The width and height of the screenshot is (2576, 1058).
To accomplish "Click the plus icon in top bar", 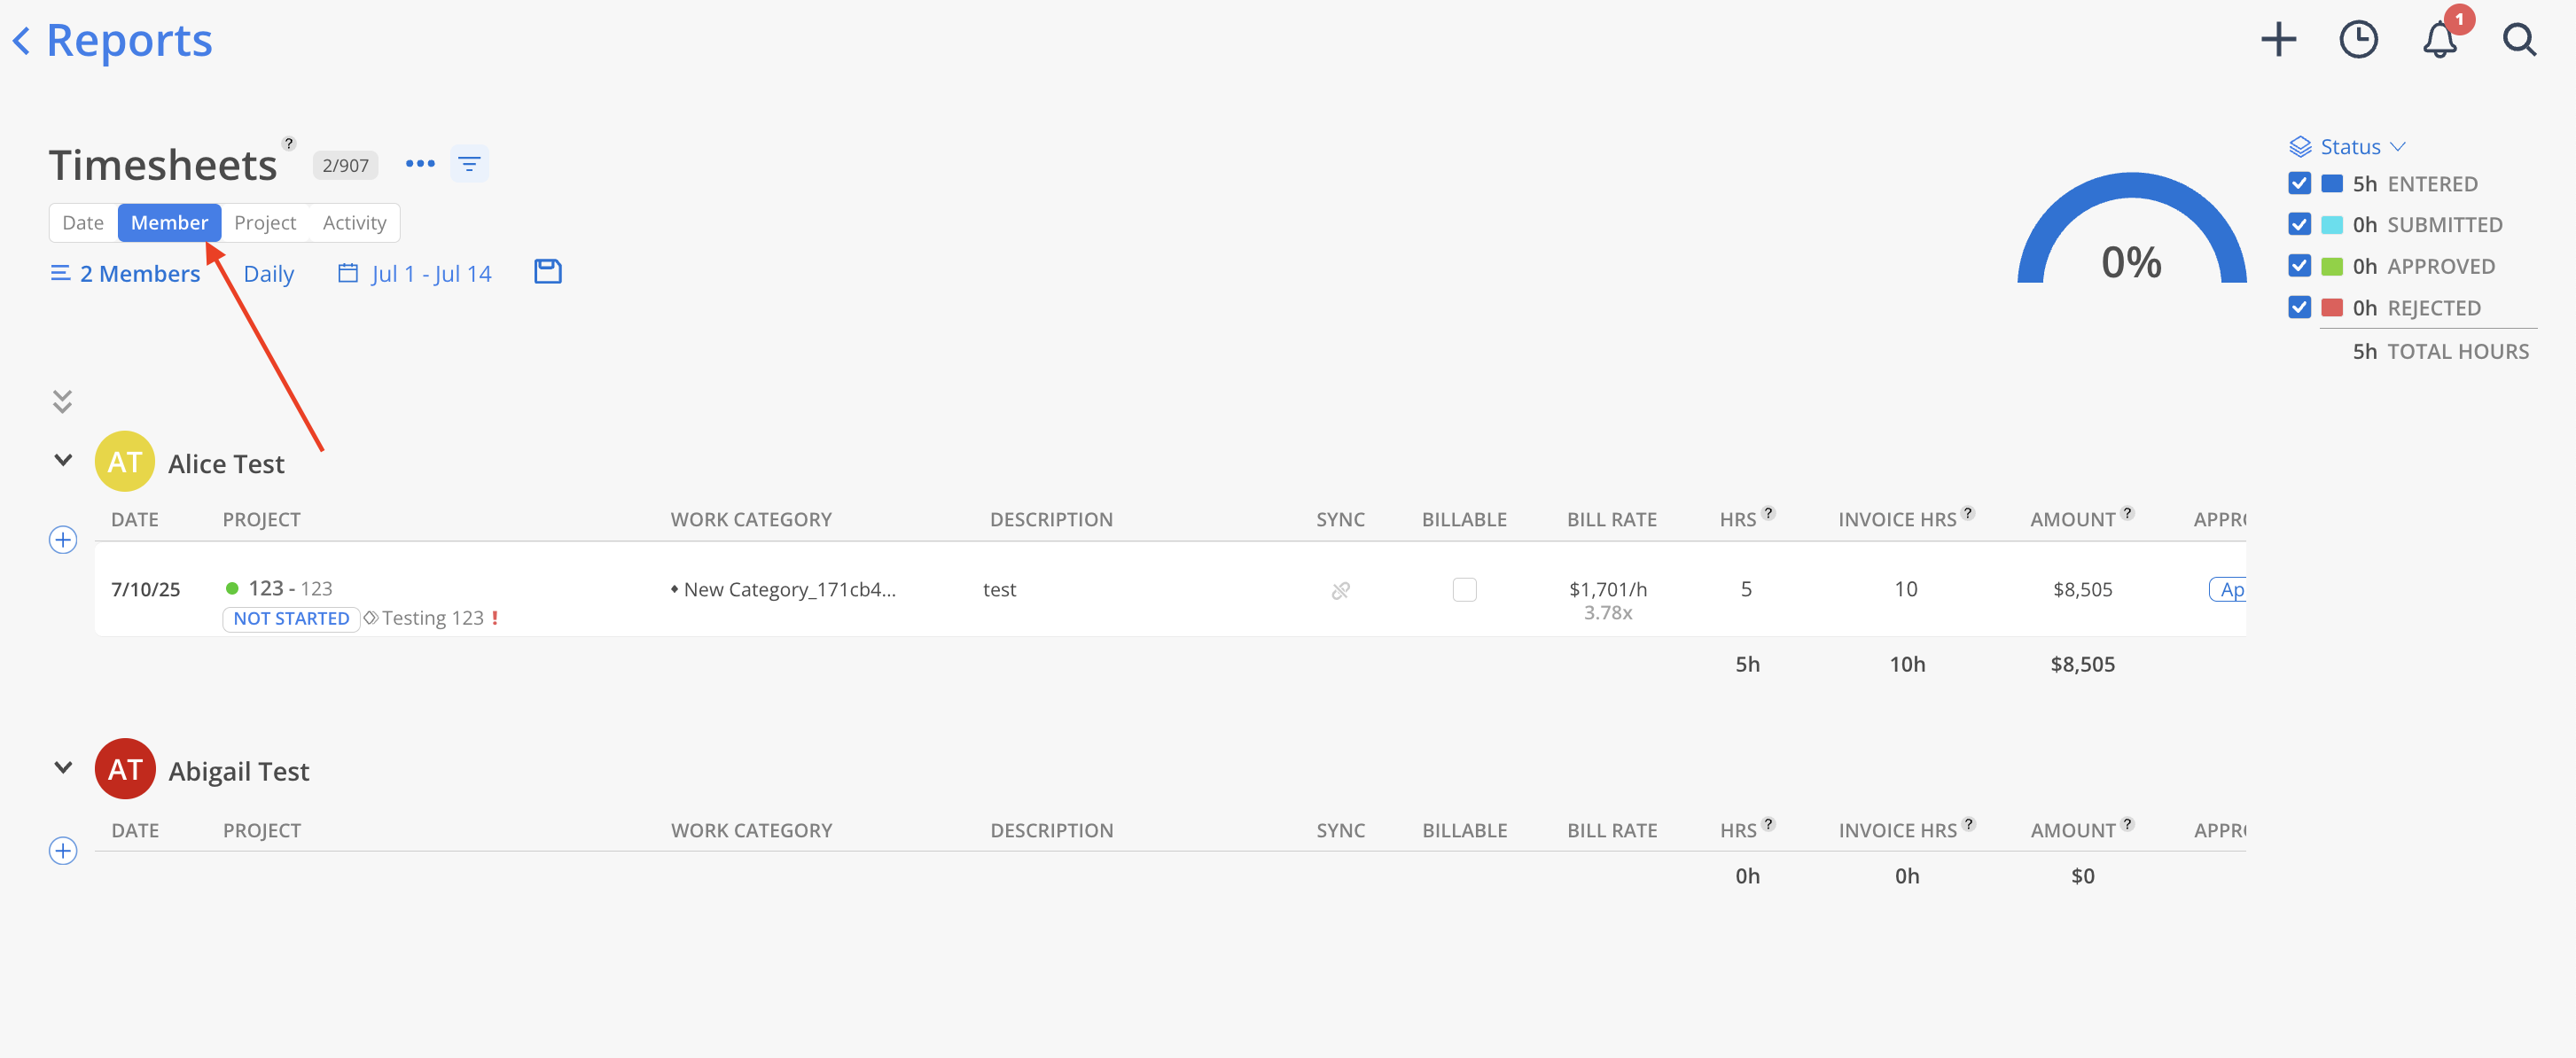I will pyautogui.click(x=2278, y=40).
